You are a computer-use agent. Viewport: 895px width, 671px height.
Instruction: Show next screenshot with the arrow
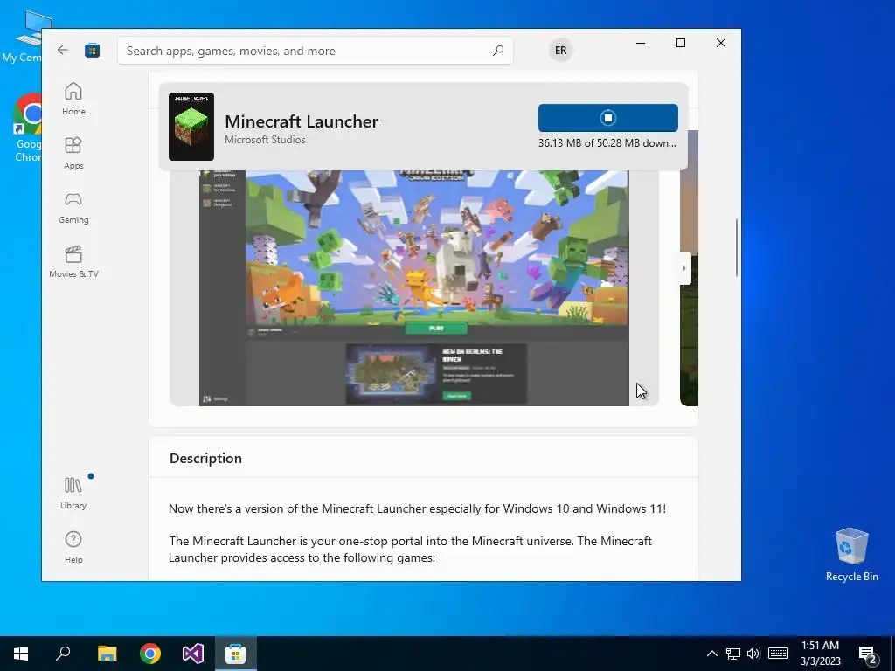(x=684, y=268)
